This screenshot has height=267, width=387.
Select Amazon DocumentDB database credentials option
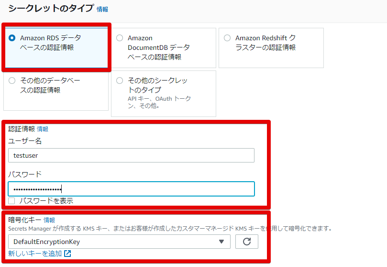tap(120, 38)
